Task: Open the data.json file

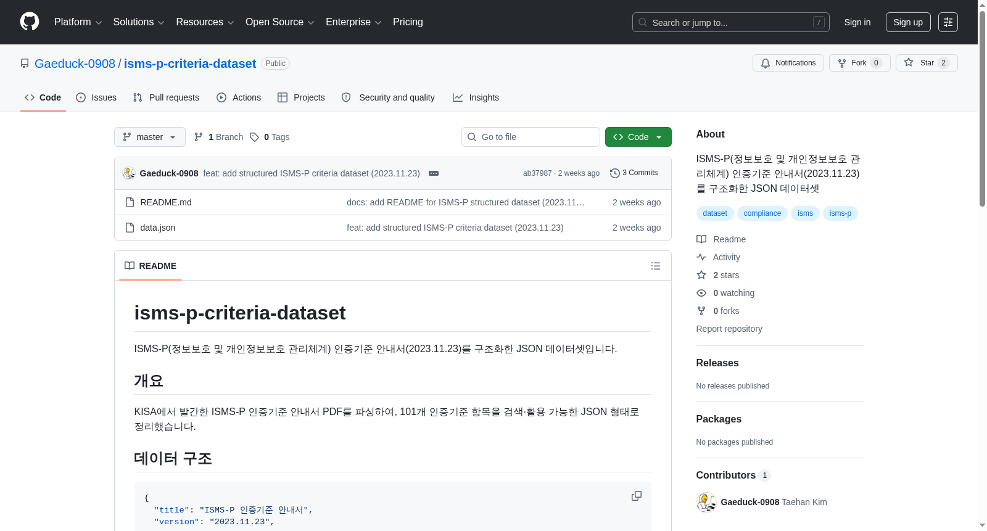Action: click(x=158, y=228)
